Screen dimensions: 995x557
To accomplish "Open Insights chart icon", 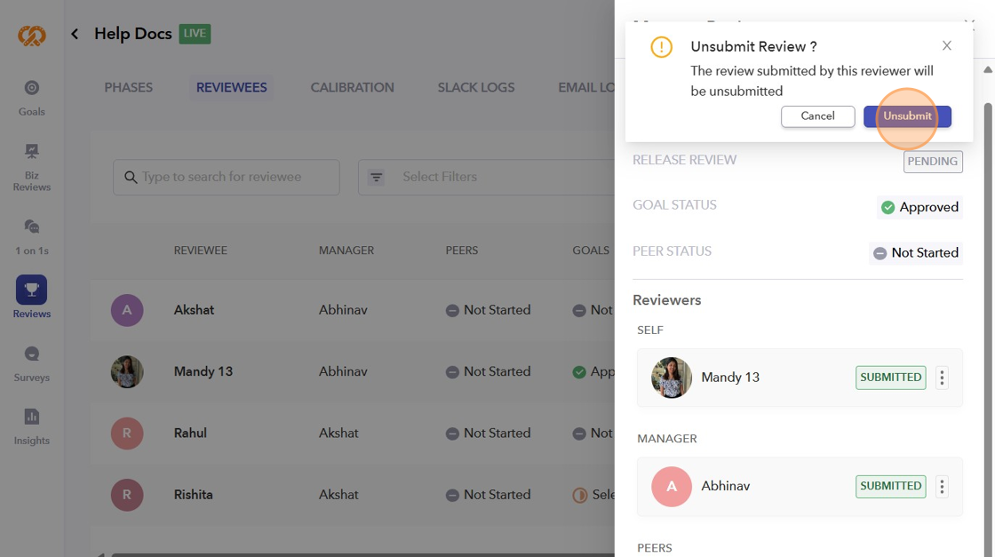I will 32,417.
